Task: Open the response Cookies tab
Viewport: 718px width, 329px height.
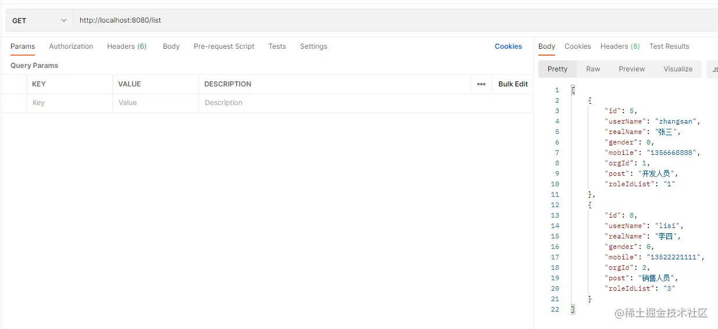Action: coord(577,46)
